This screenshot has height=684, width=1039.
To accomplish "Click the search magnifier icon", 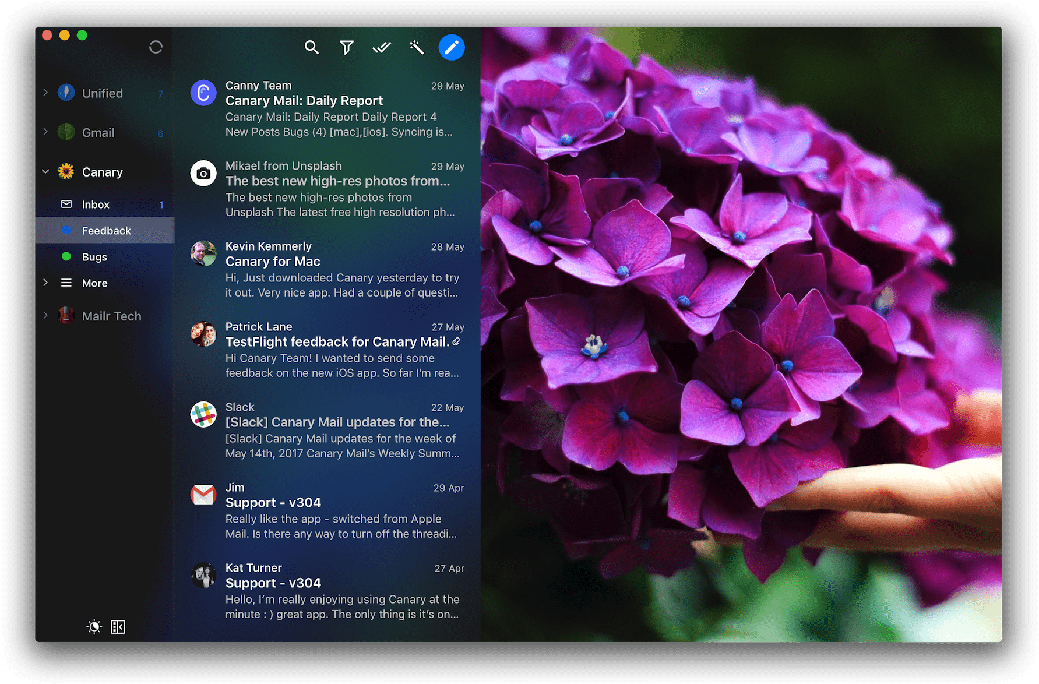I will pyautogui.click(x=312, y=47).
